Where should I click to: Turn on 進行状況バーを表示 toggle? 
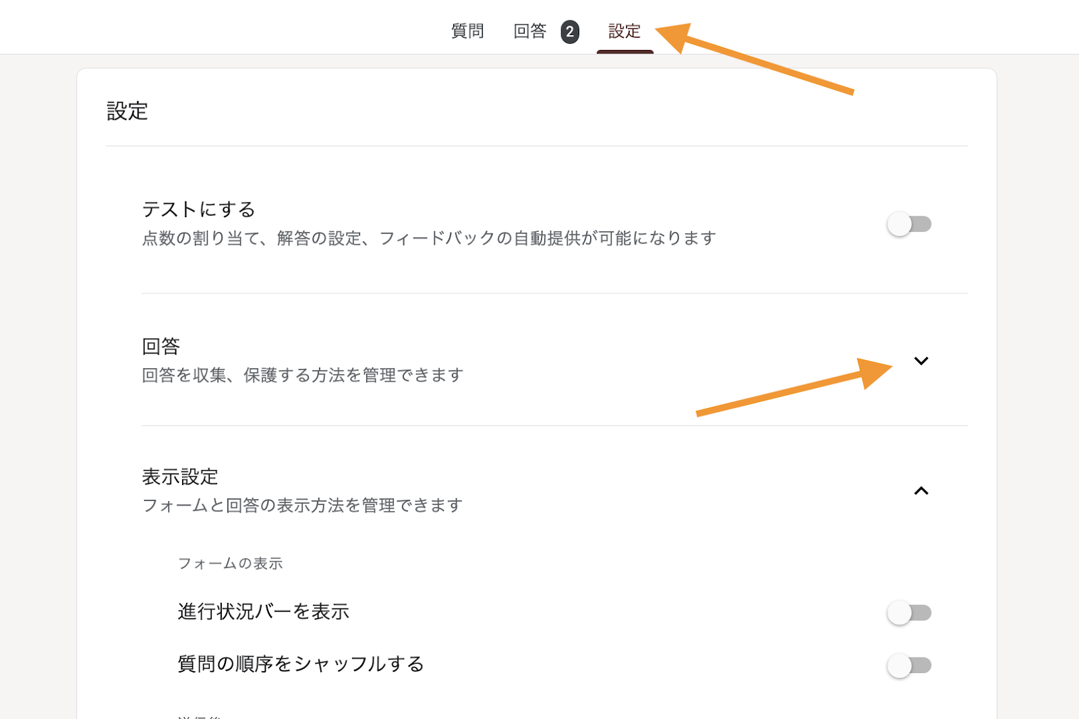tap(908, 612)
